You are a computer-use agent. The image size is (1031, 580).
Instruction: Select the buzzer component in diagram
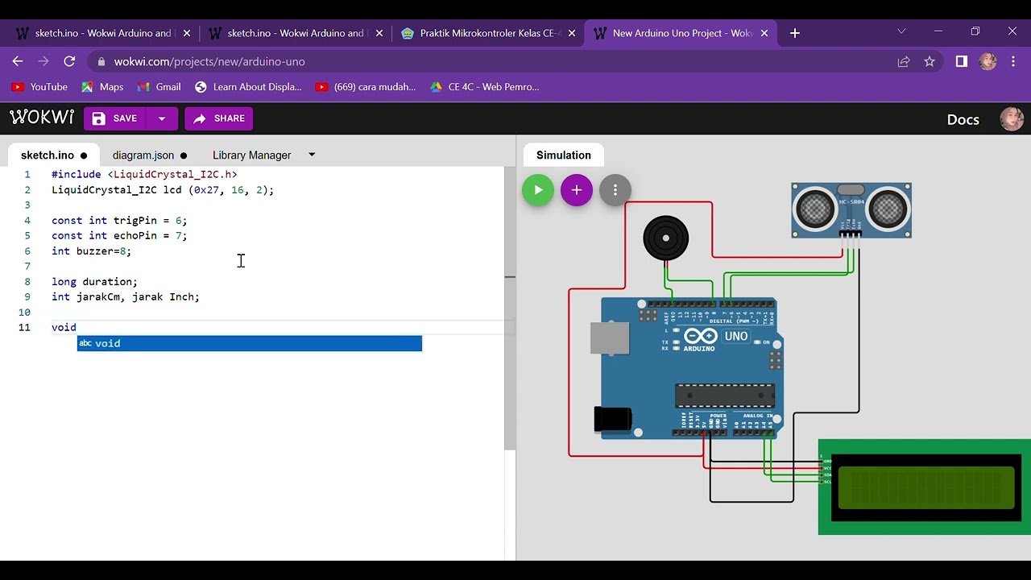[666, 238]
